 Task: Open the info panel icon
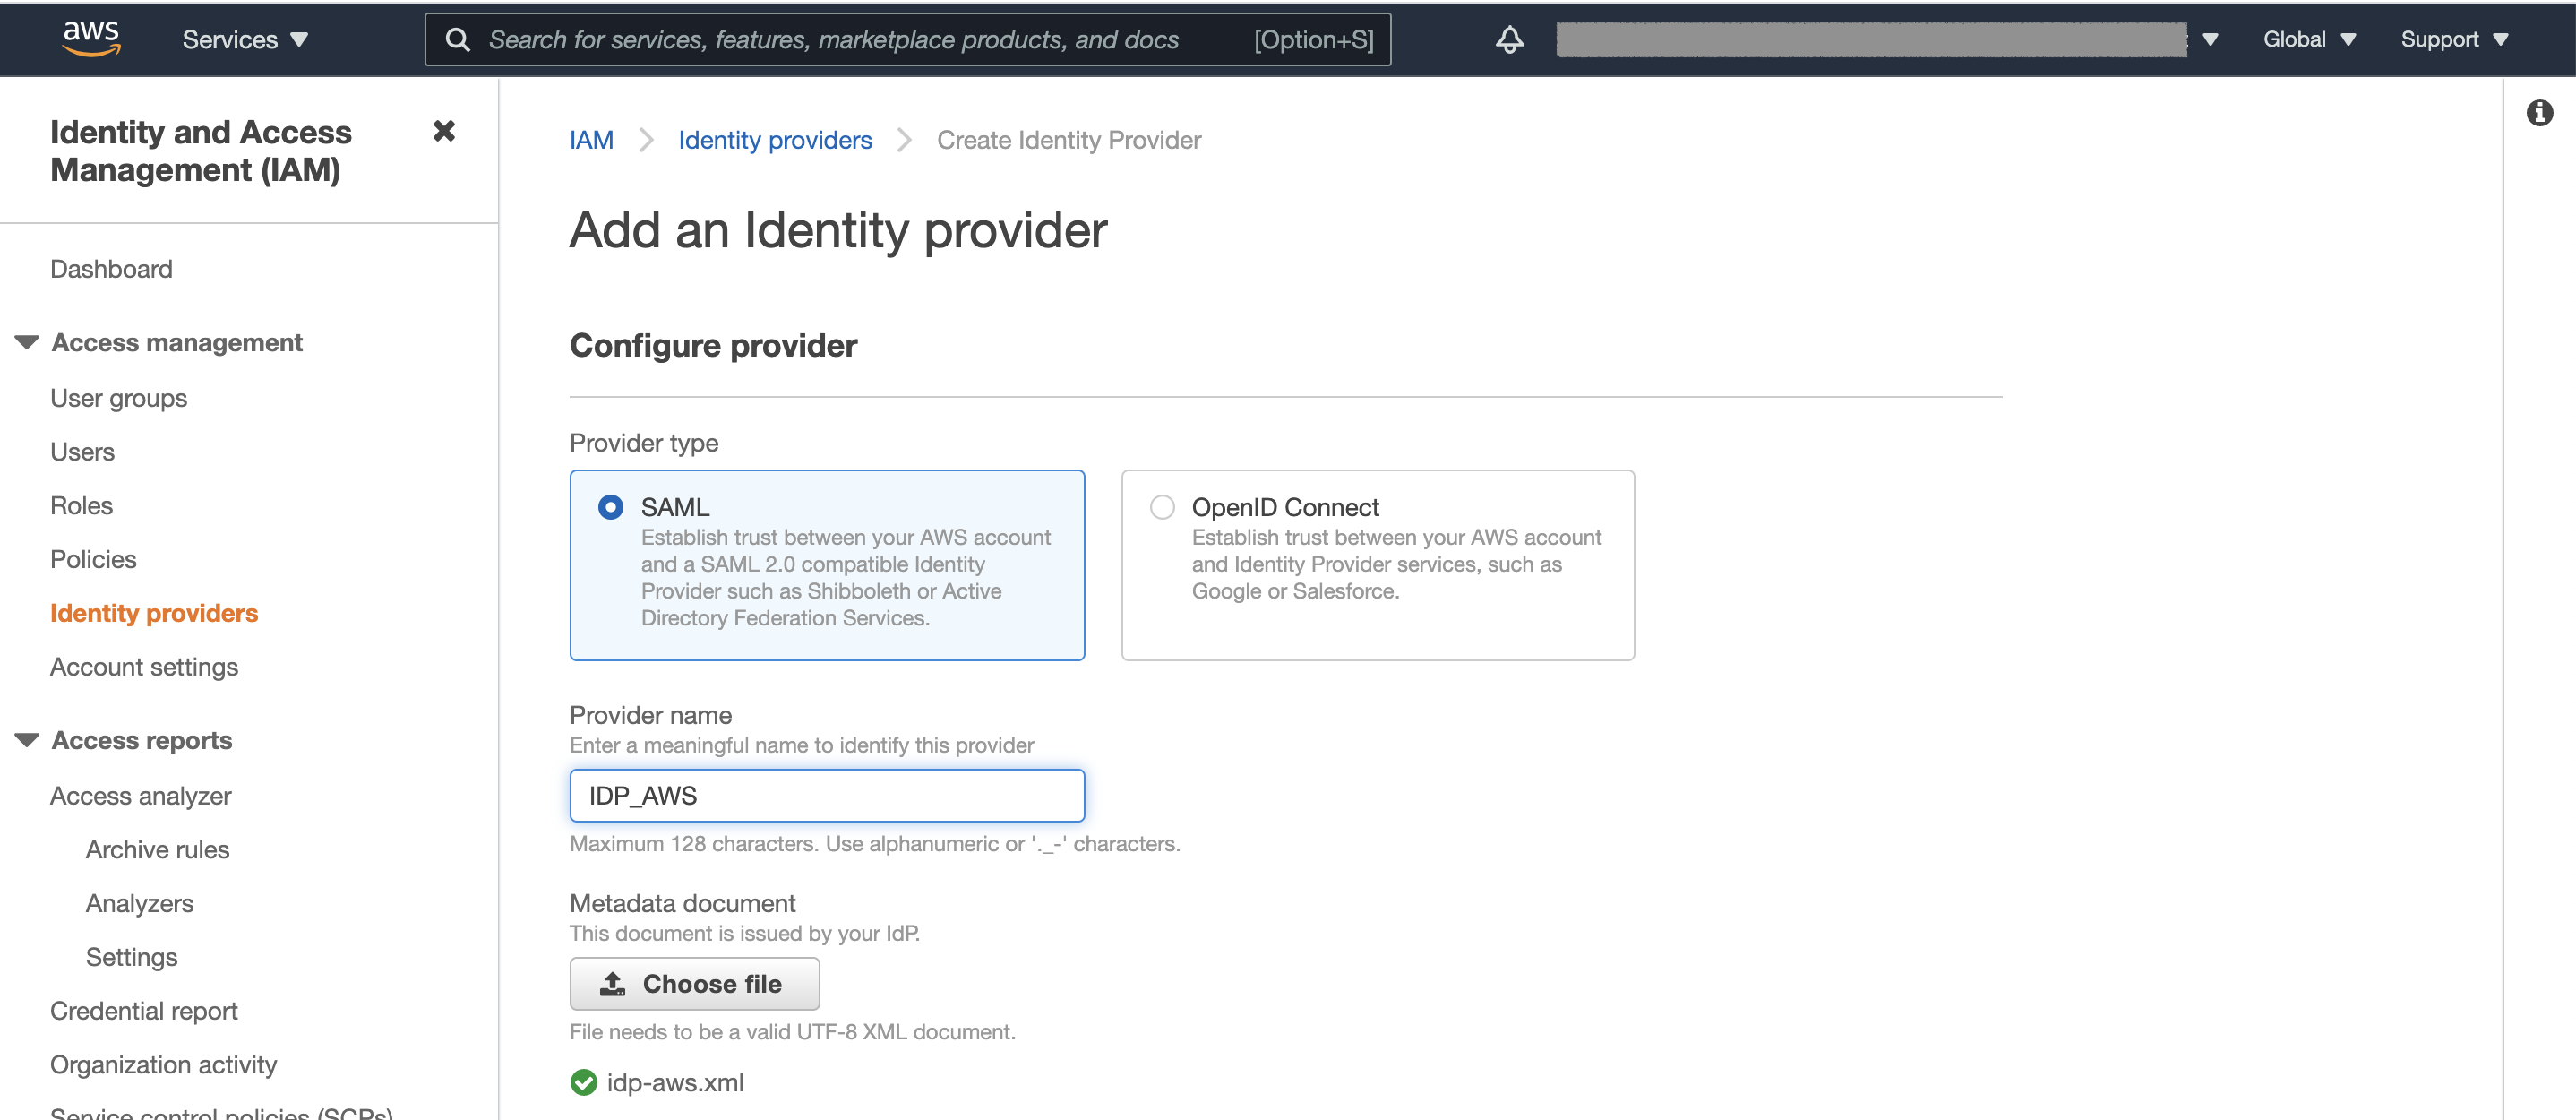(2539, 113)
